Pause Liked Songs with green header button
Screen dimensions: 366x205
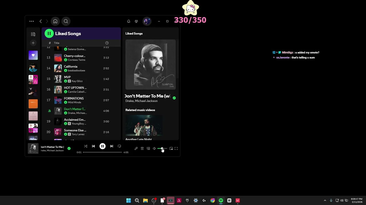click(49, 34)
